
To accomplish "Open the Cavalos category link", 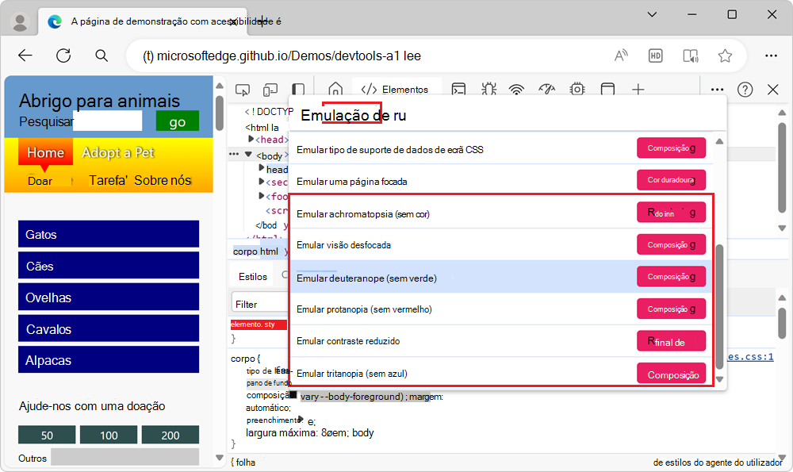I will [x=109, y=329].
